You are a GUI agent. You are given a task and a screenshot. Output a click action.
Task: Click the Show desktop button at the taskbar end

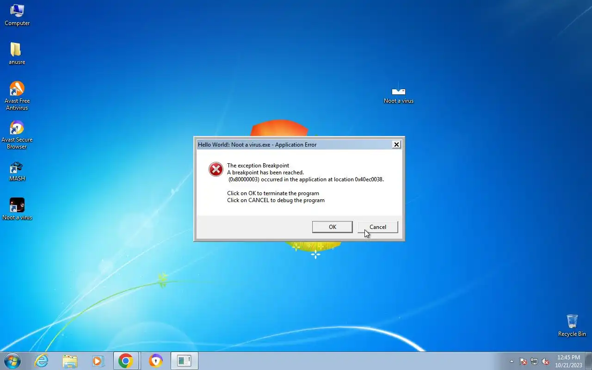click(588, 361)
